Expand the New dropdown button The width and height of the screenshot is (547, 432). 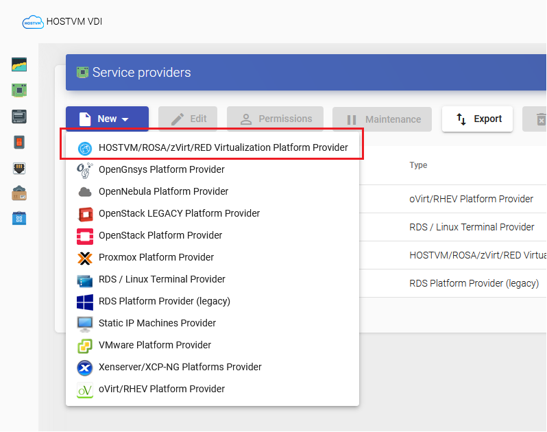(x=107, y=119)
